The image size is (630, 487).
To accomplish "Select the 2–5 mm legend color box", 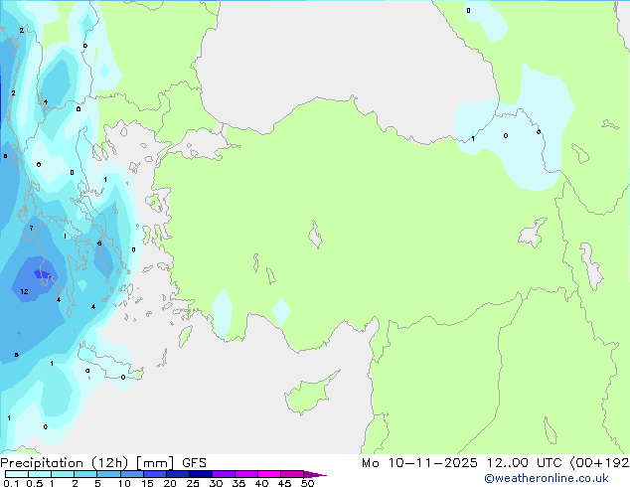I will click(85, 474).
